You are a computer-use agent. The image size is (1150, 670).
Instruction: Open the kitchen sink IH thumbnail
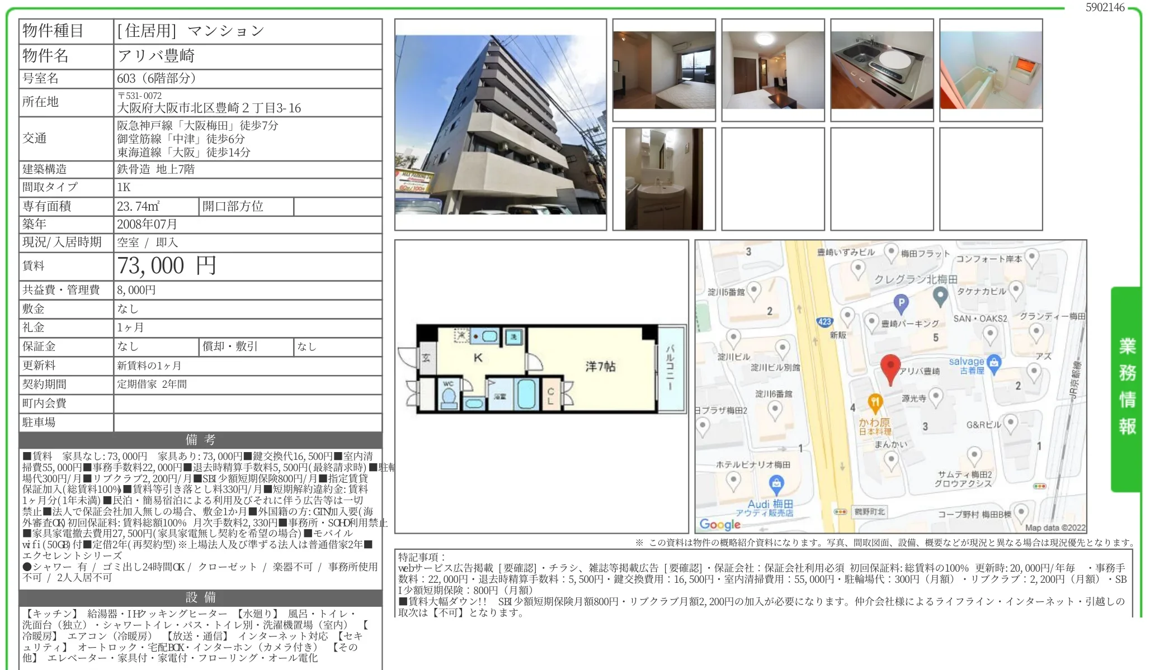(882, 70)
